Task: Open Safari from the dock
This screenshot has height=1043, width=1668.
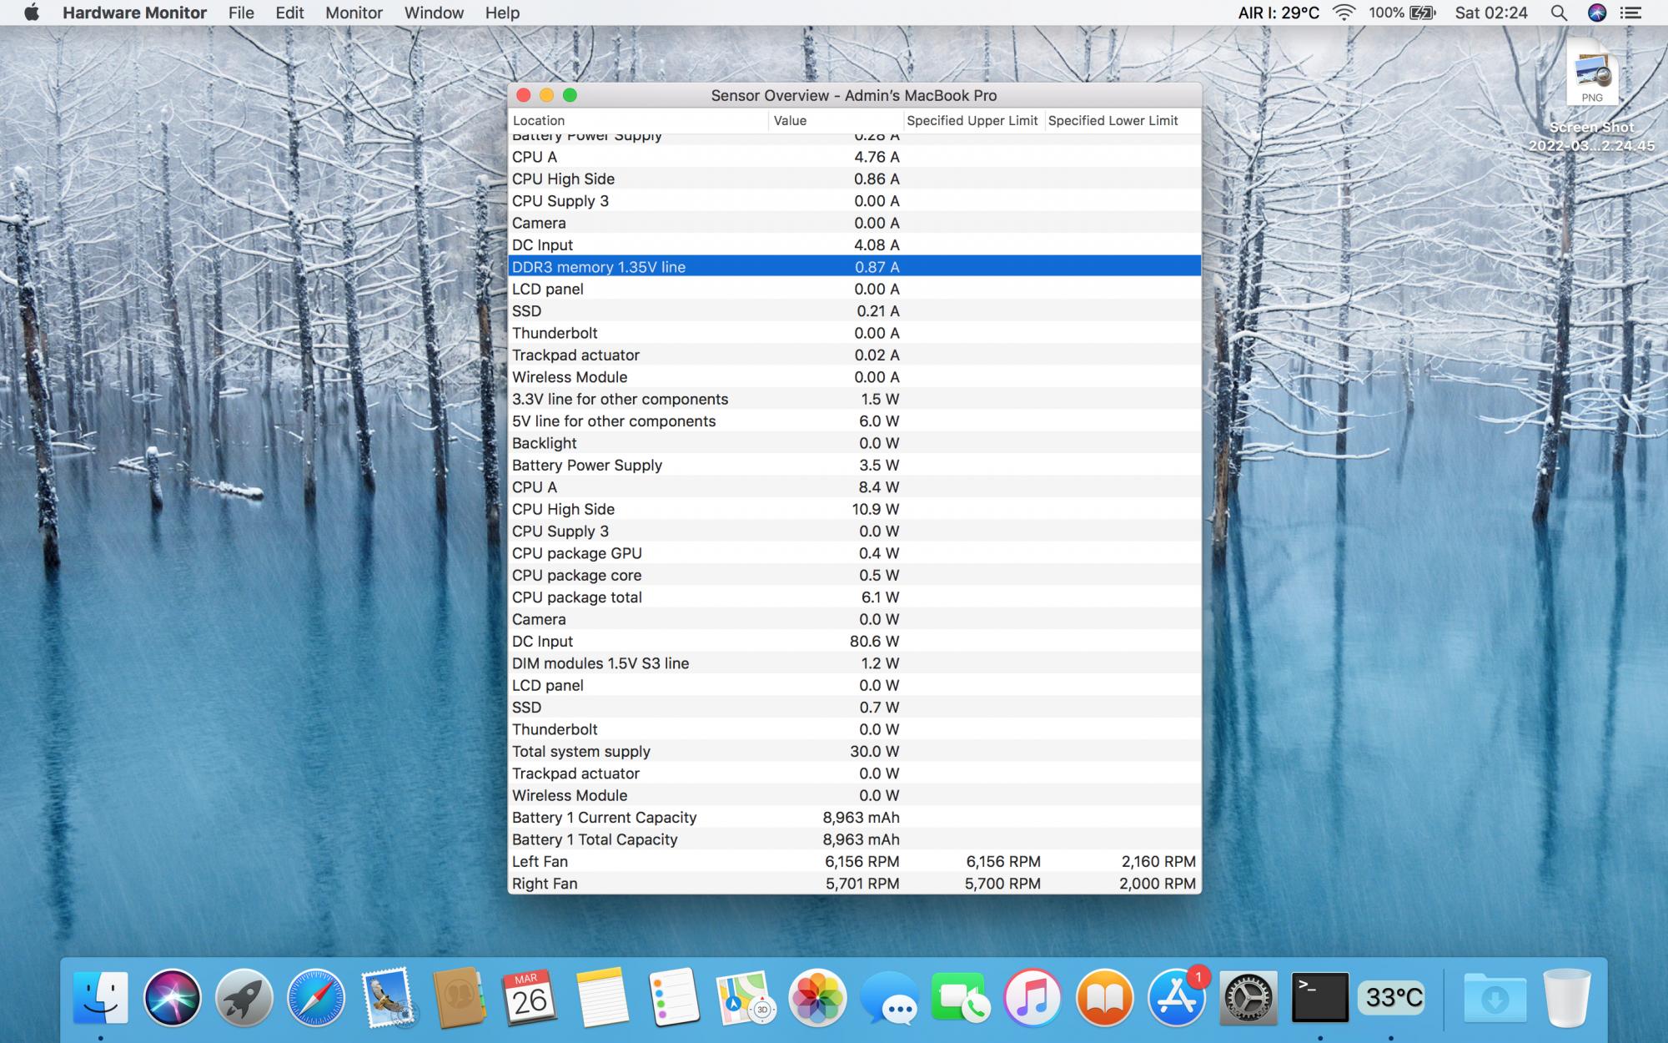Action: (316, 998)
